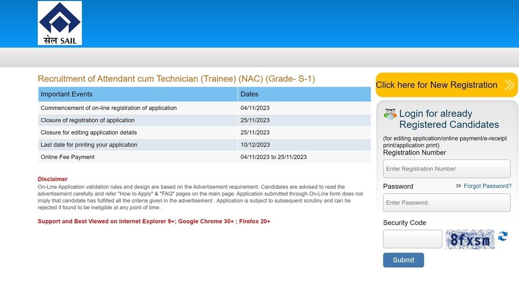Click the registered candidates people icon
The image size is (519, 292).
(390, 114)
